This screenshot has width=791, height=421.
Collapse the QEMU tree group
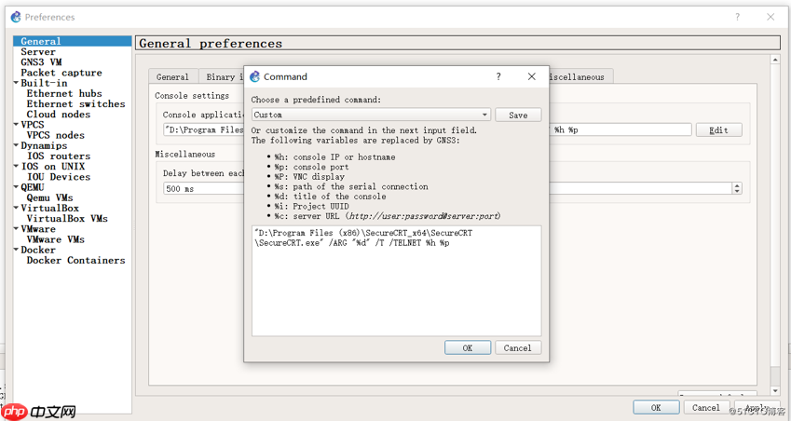pos(16,187)
